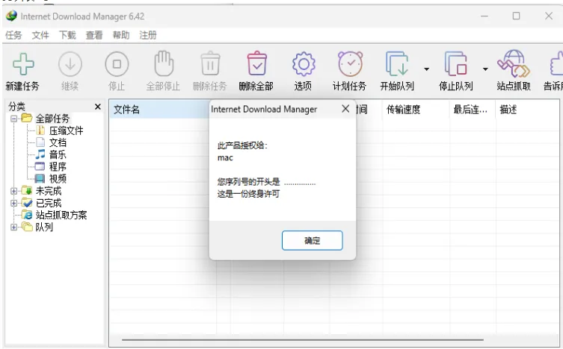
Task: Select the 全部任务 folder
Action: coord(52,119)
